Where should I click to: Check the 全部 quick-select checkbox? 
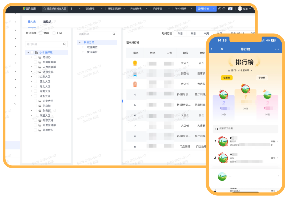41,33
